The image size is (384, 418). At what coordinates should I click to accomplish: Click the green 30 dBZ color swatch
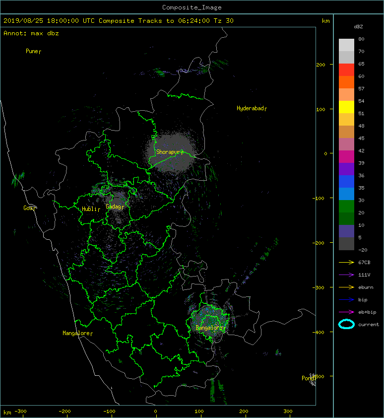click(x=346, y=207)
